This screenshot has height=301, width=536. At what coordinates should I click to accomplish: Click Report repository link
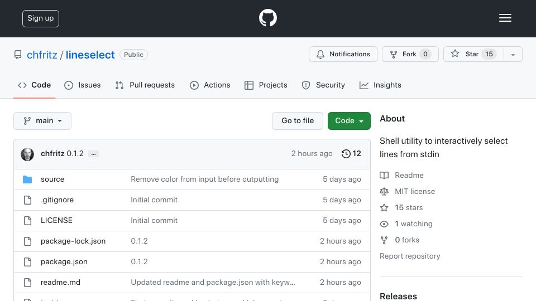point(410,256)
